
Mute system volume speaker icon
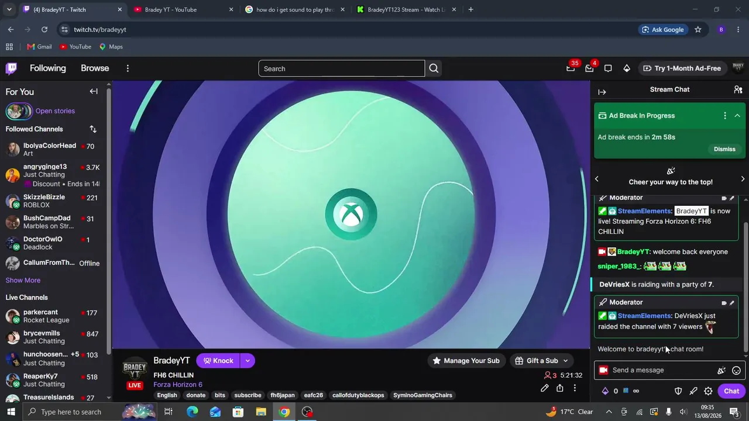pos(683,412)
